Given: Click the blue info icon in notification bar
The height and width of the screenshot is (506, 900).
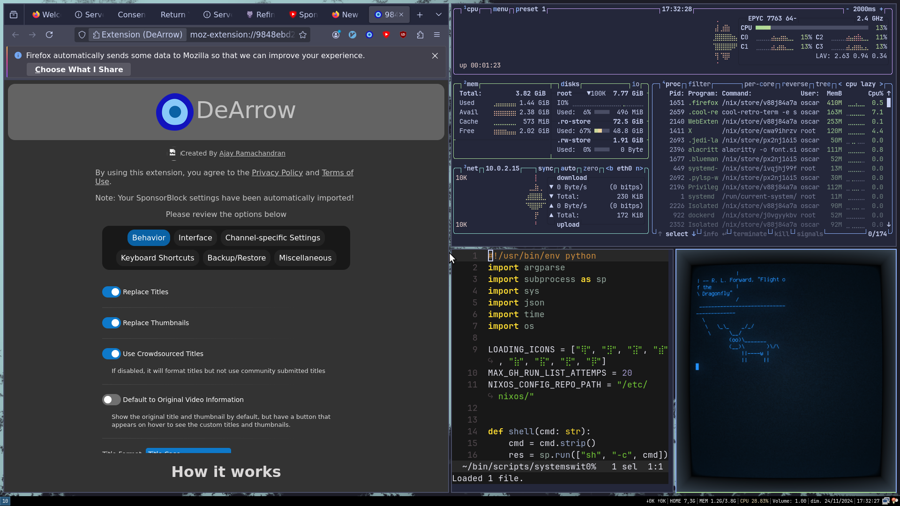Looking at the screenshot, I should (x=18, y=55).
